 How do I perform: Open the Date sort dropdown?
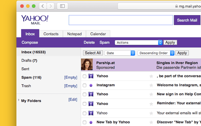(x=120, y=53)
